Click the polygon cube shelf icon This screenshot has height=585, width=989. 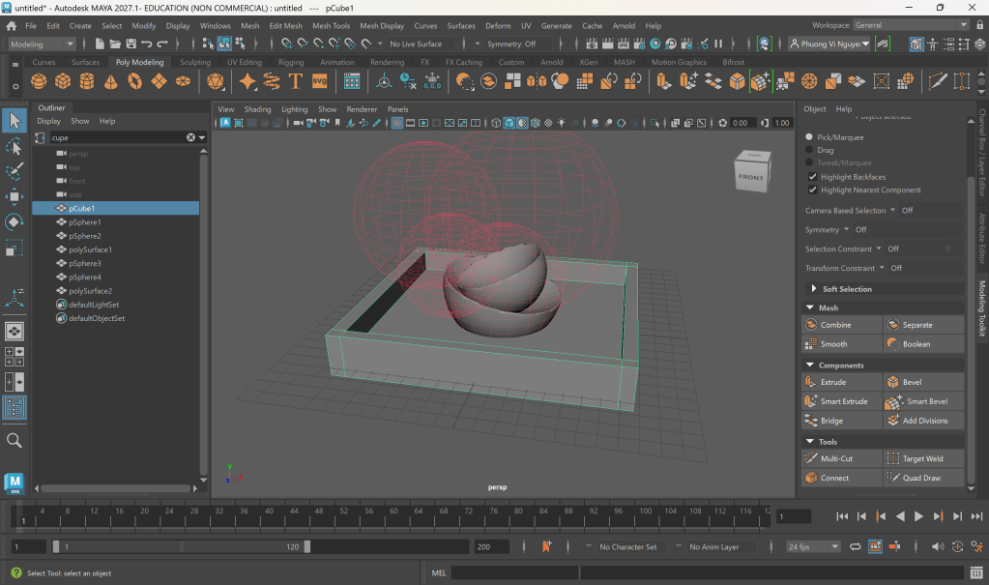coord(63,81)
